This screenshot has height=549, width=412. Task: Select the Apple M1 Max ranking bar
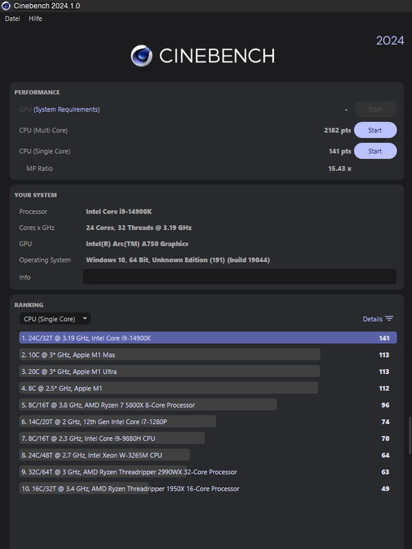[x=169, y=355]
